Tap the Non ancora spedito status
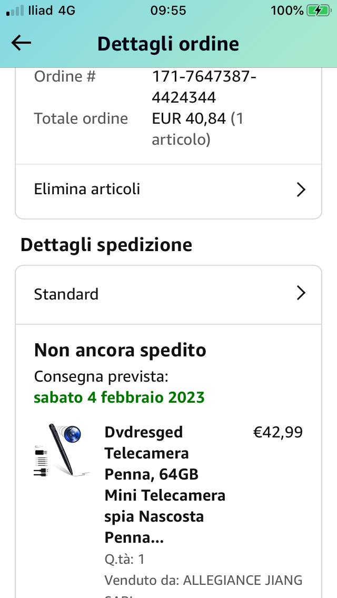The image size is (337, 598). pyautogui.click(x=120, y=351)
